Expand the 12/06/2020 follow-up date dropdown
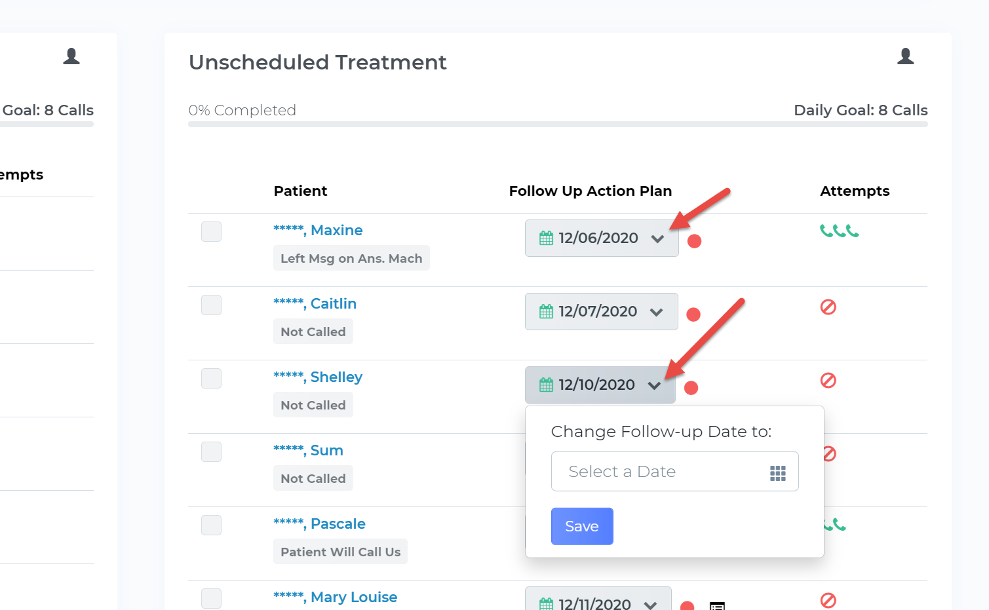Screen dimensions: 989x610 [659, 238]
